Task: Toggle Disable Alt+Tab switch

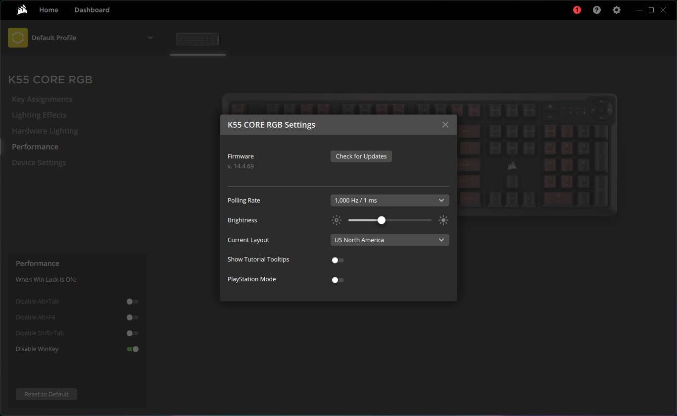Action: (133, 302)
